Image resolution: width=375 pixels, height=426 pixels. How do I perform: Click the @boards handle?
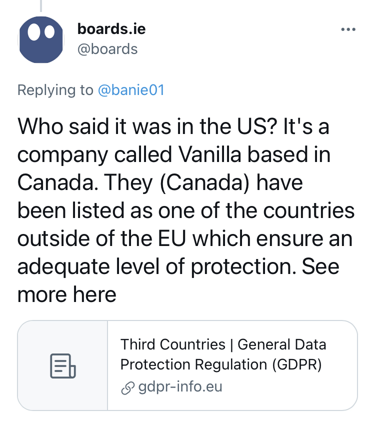tap(107, 49)
